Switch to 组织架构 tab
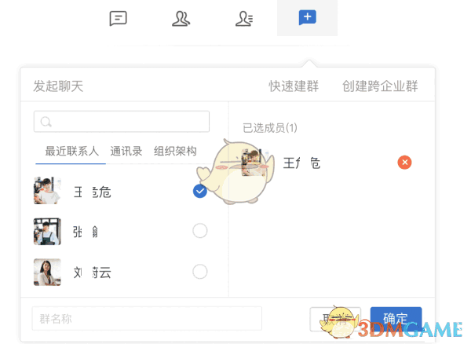 tap(175, 151)
